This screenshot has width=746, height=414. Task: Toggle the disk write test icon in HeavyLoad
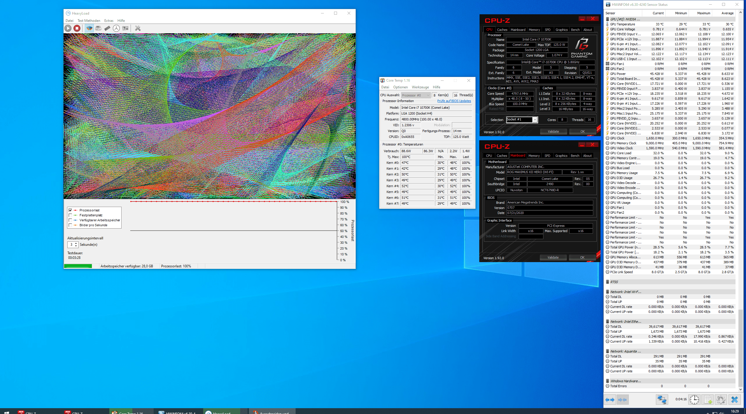(x=99, y=28)
